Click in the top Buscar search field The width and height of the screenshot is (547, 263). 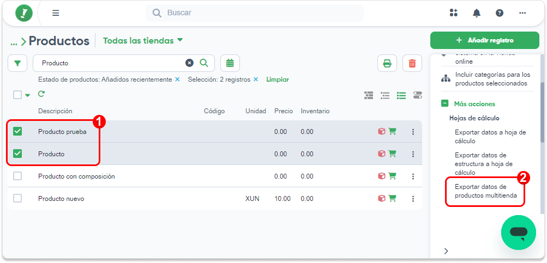click(x=255, y=13)
